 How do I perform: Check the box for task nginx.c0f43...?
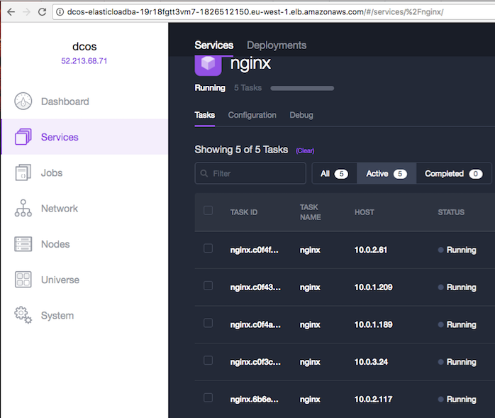click(x=208, y=285)
